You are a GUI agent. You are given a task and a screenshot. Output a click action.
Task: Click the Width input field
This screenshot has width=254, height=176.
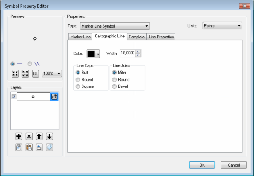(x=127, y=53)
